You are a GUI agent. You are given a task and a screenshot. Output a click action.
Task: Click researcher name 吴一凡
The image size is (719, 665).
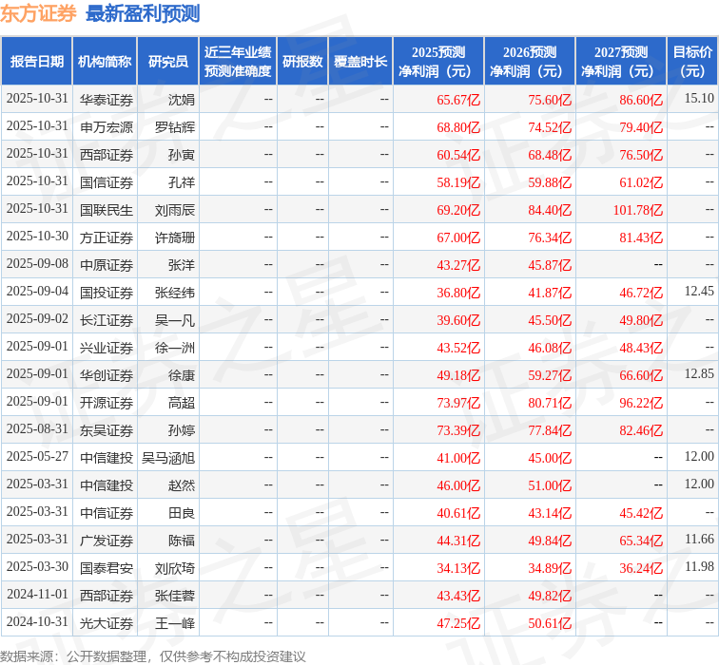coord(175,320)
